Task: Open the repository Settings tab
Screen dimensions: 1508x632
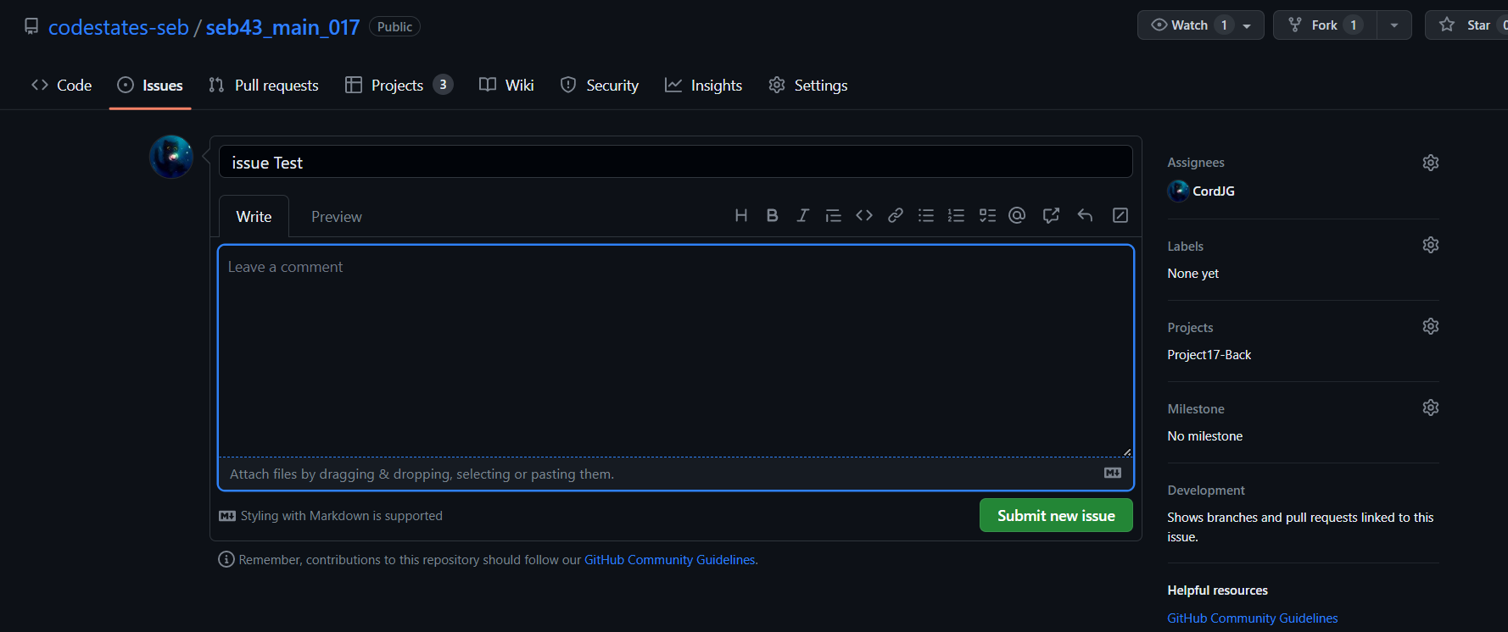Action: pos(808,85)
